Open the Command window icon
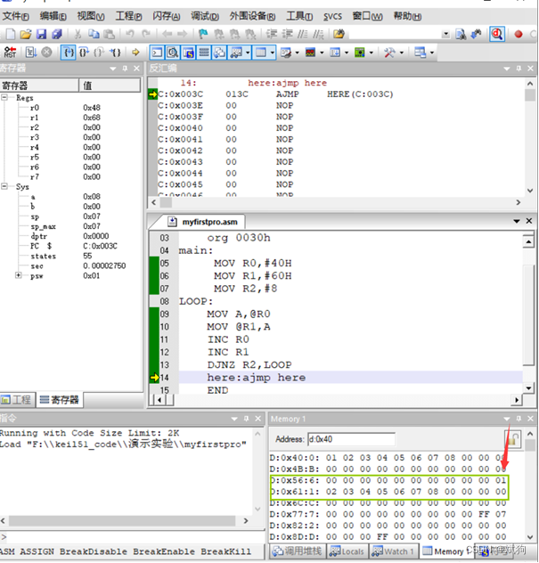Viewport: 539px width, 563px height. [157, 53]
